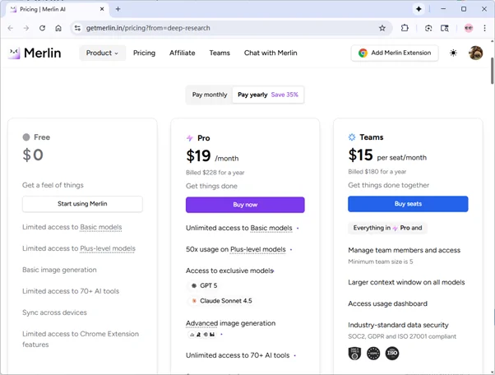
Task: Click the ISO compliance badge icon
Action: [392, 353]
